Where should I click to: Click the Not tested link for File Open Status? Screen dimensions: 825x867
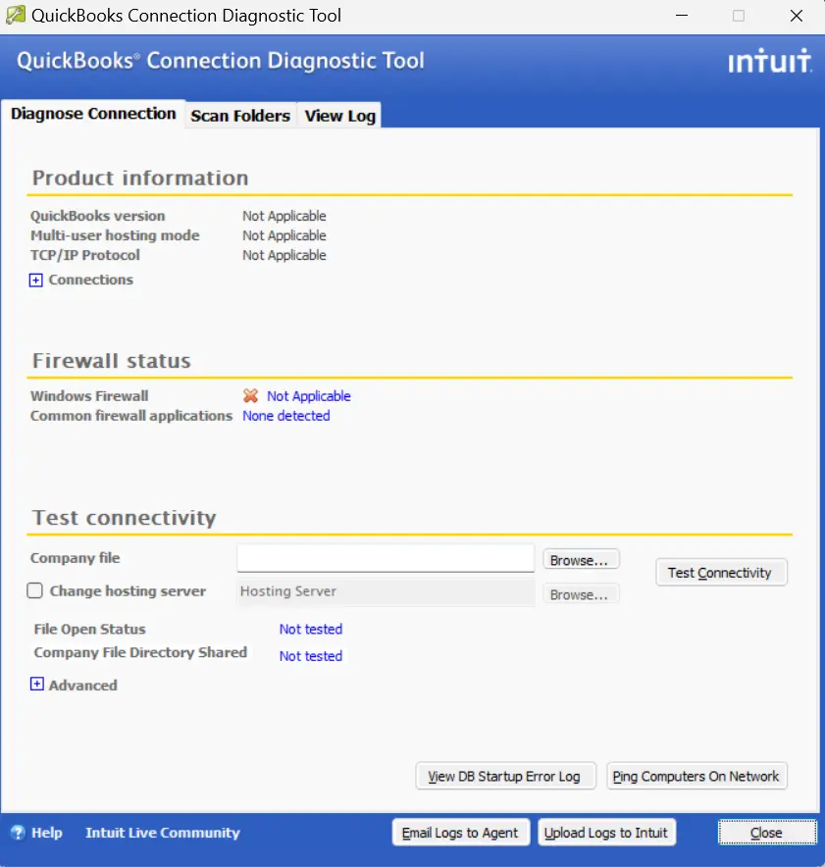[x=310, y=629]
